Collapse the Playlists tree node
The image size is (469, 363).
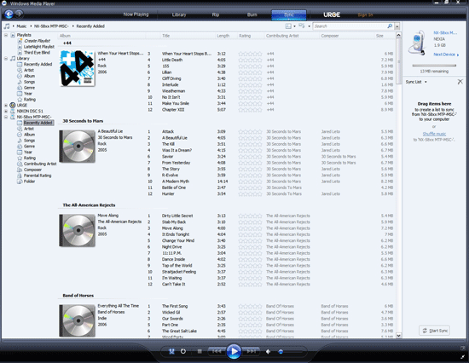coord(6,35)
